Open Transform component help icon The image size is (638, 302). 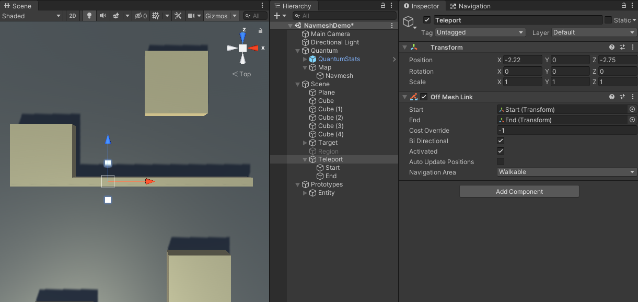pos(612,48)
